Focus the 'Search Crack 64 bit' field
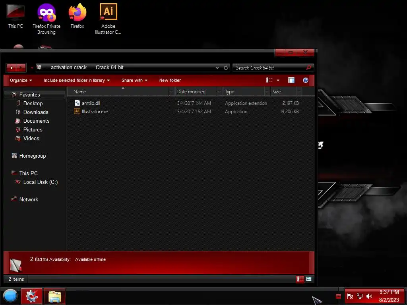 (x=270, y=68)
